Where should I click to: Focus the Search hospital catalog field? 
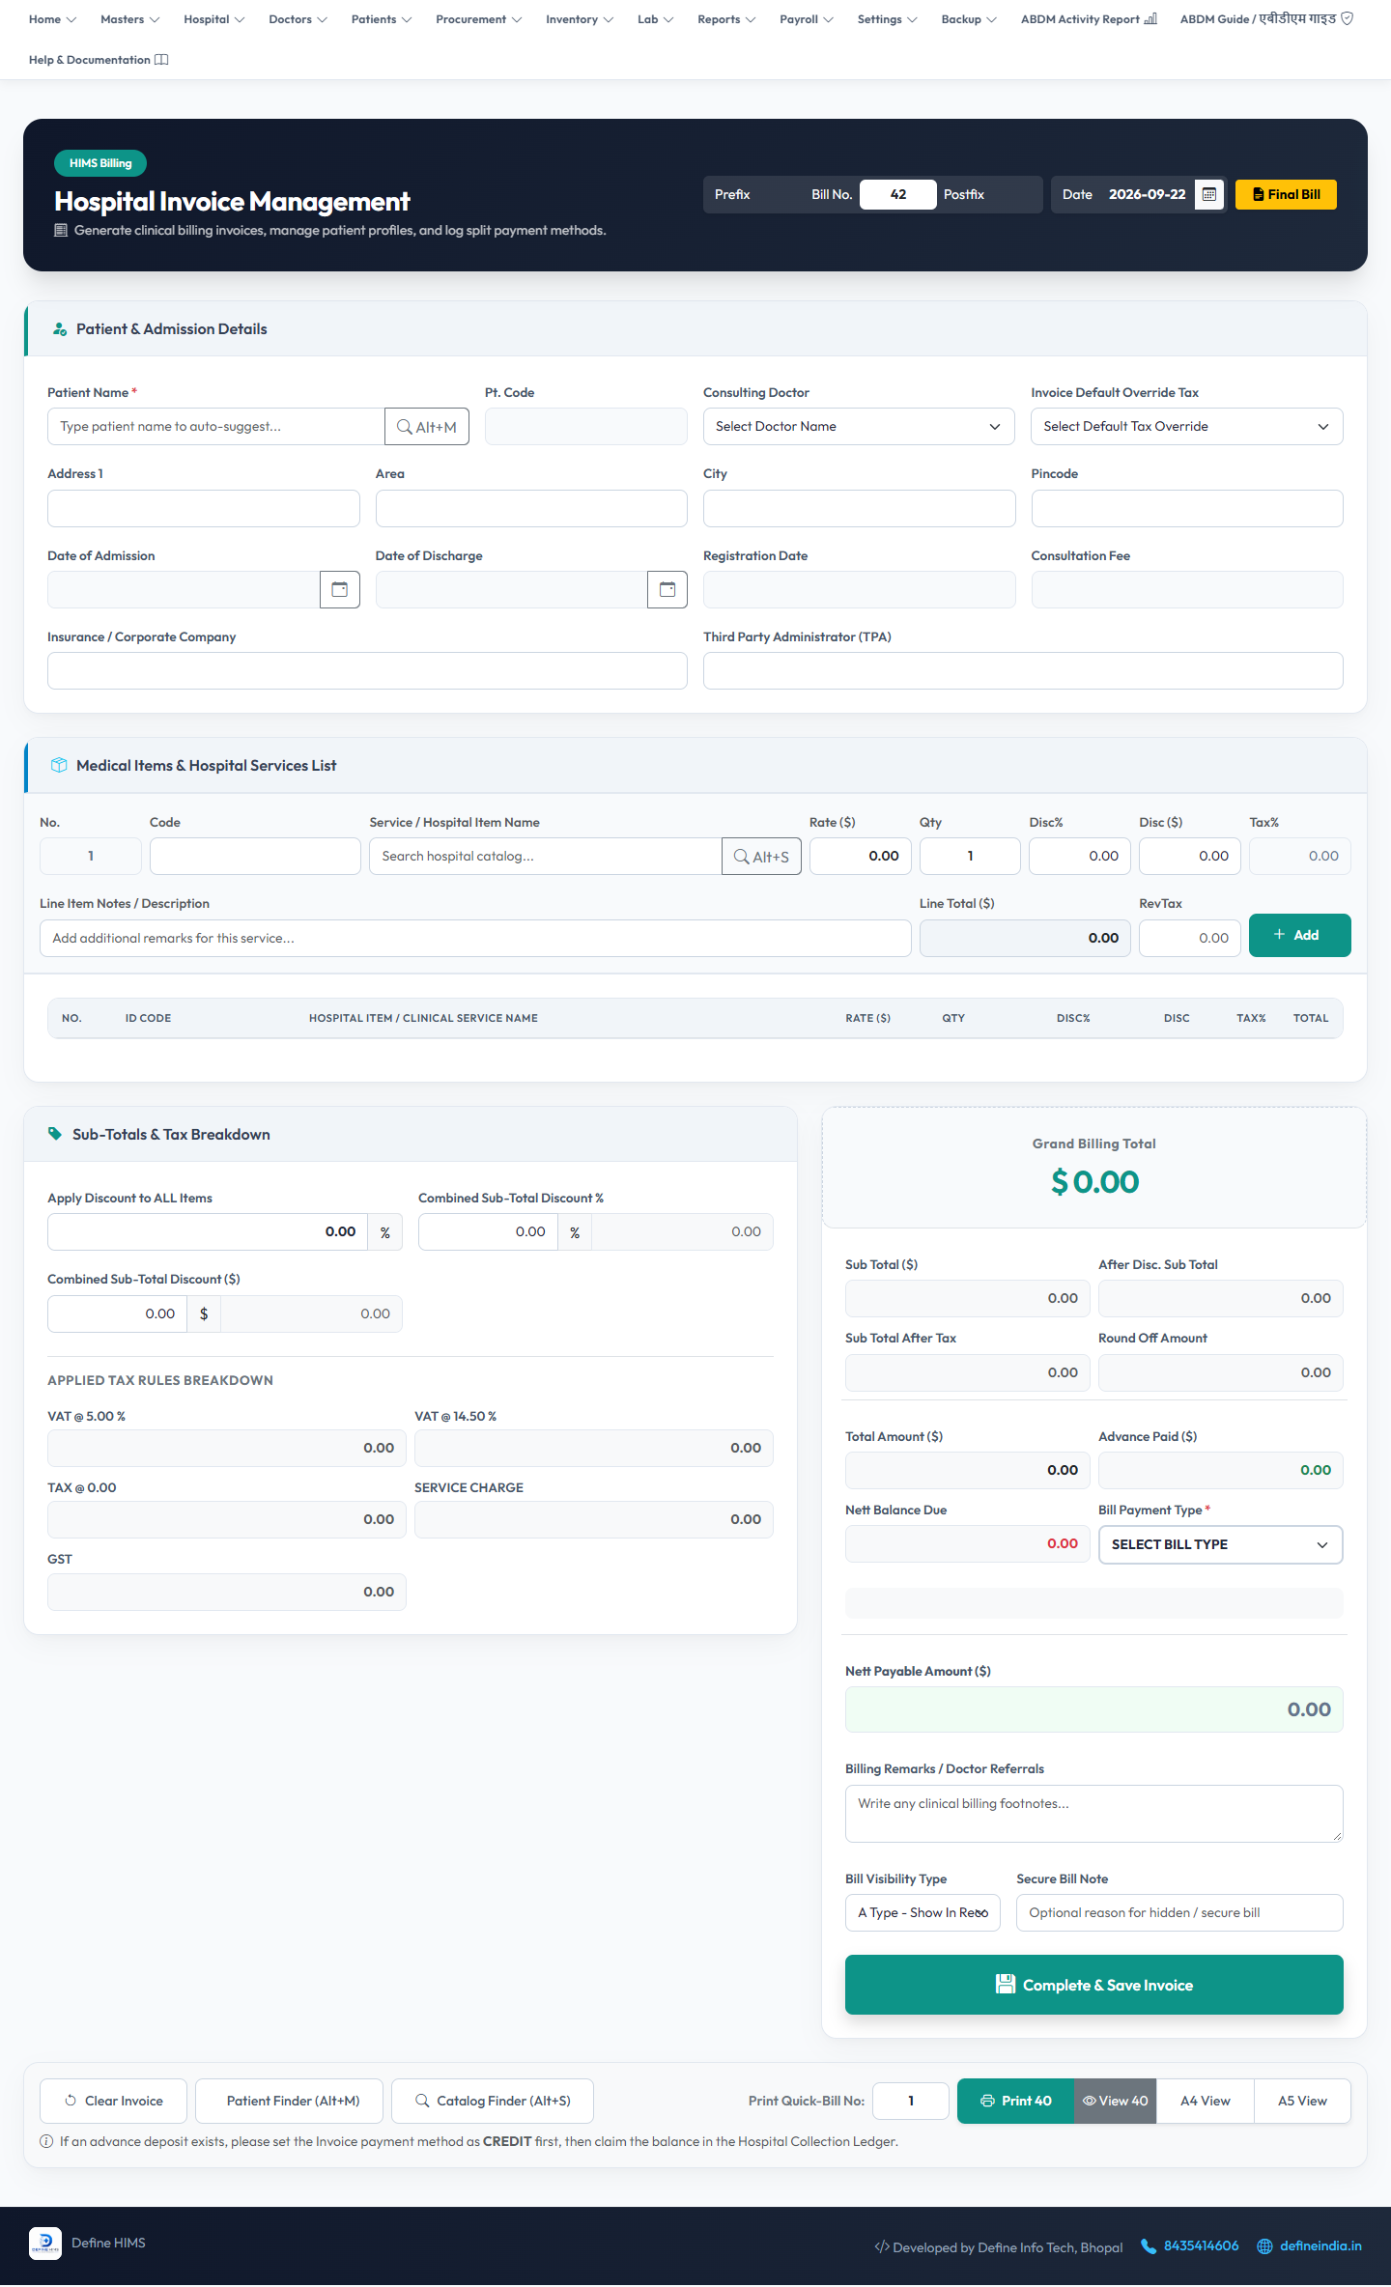pyautogui.click(x=546, y=857)
